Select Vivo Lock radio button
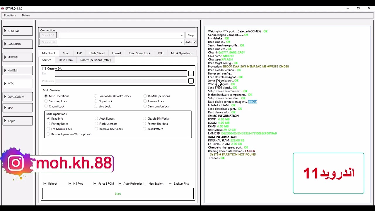The image size is (375, 211). [96, 106]
